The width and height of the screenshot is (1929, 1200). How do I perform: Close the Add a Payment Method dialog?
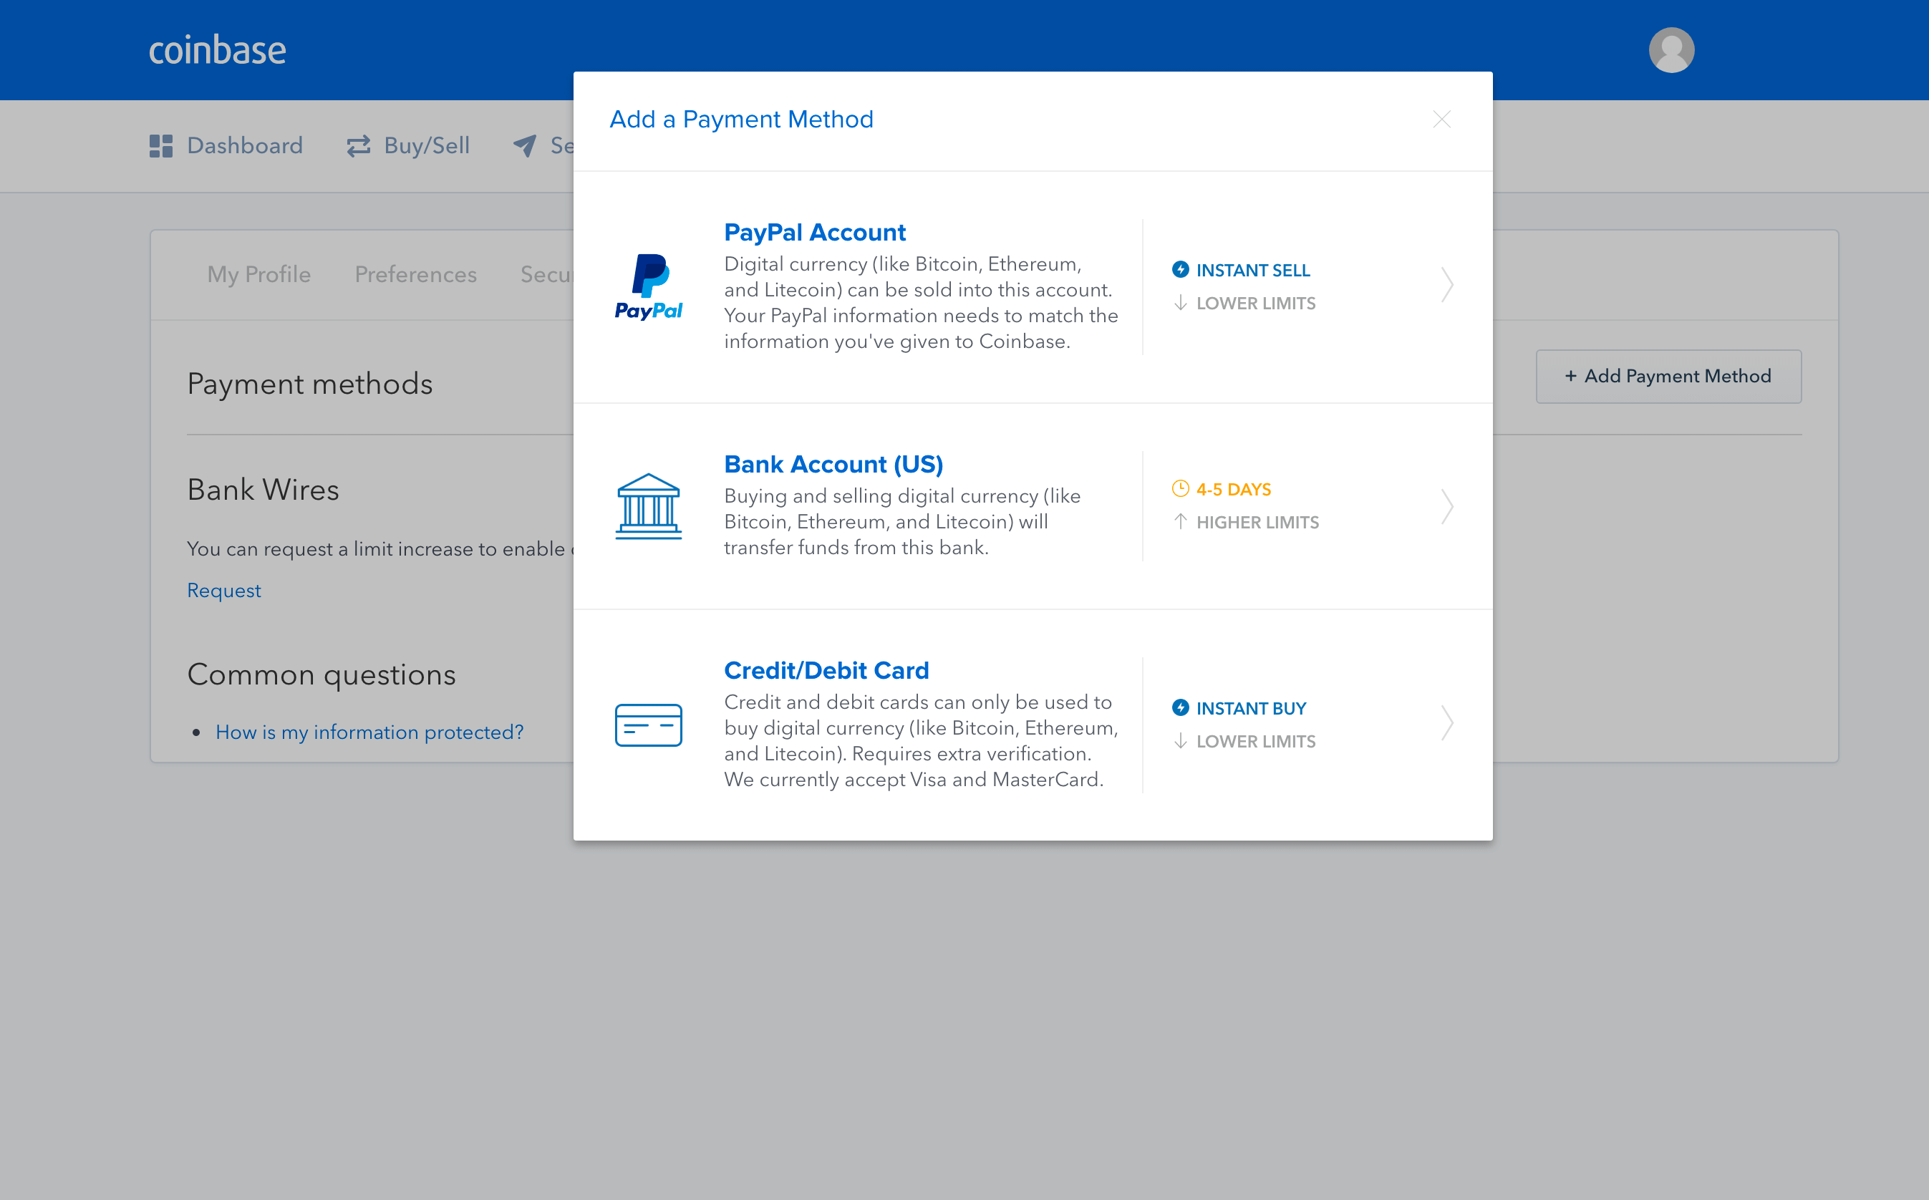1441,119
